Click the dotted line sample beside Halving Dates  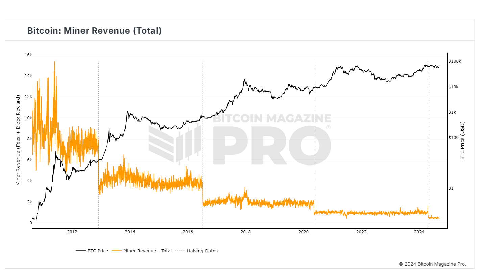click(180, 251)
